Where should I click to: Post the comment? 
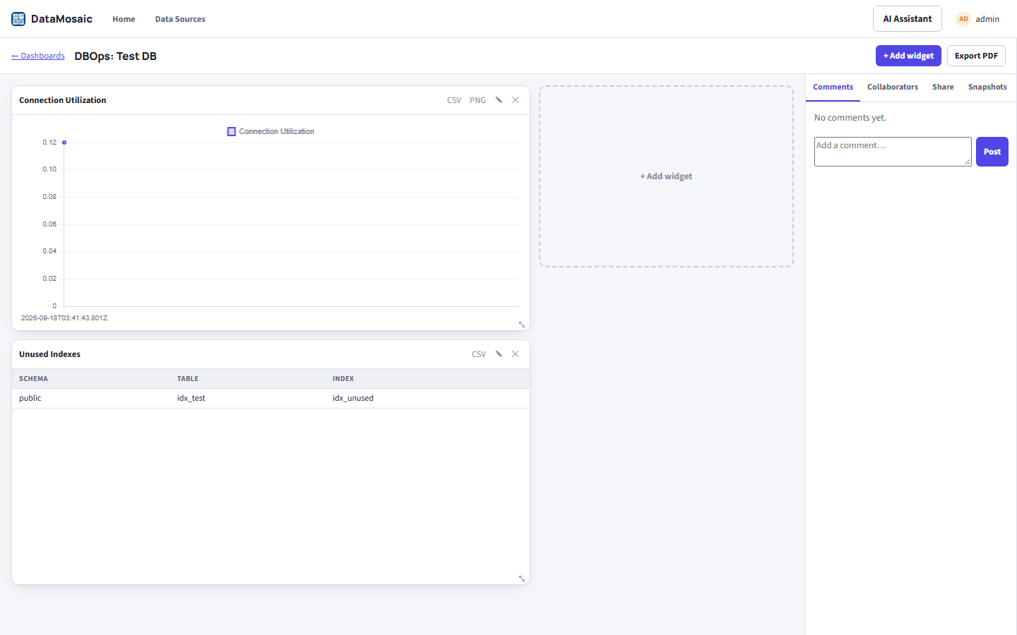click(992, 152)
